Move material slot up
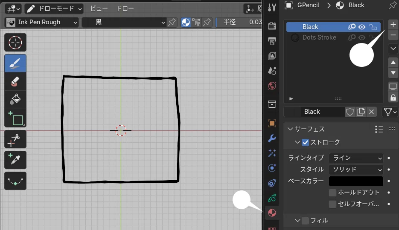399x230 pixels. 393,63
